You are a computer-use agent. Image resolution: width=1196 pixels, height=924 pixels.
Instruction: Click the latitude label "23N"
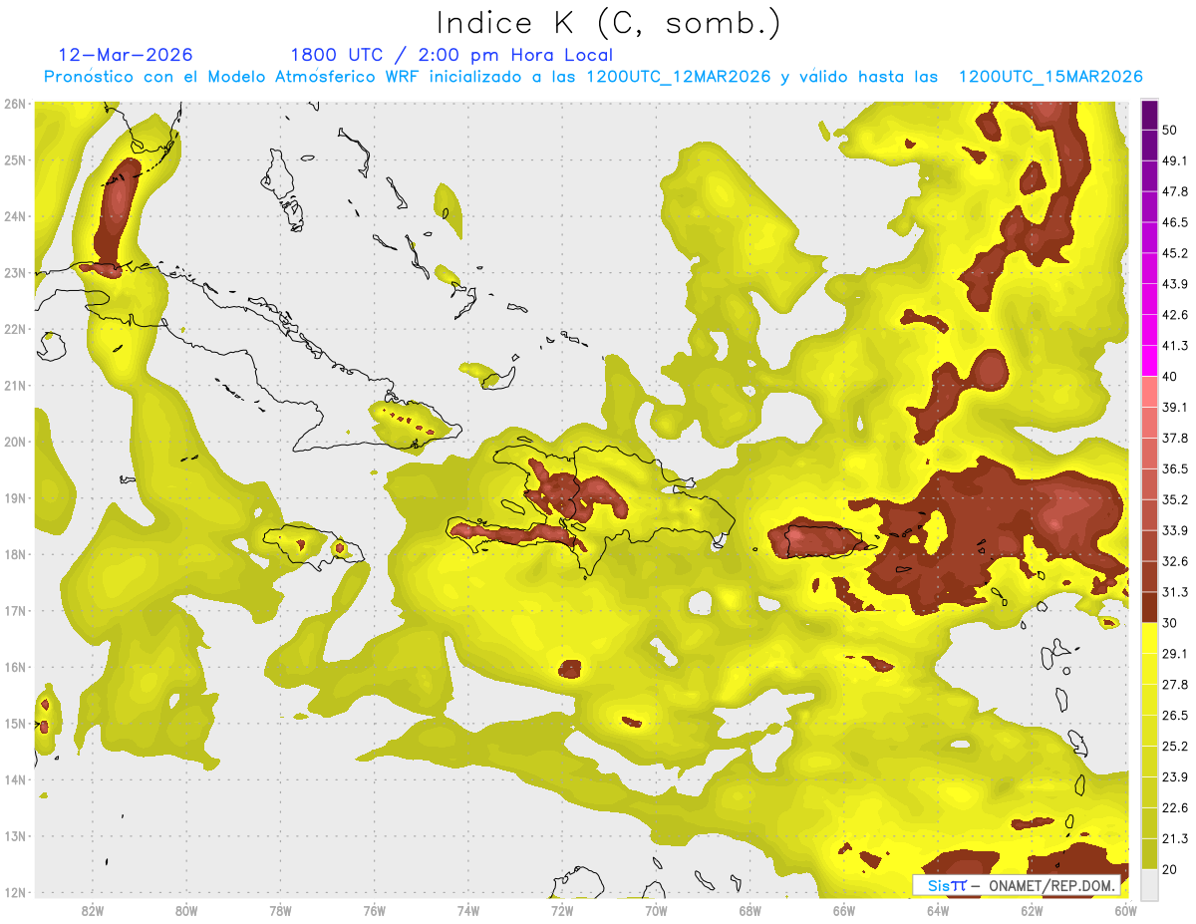[x=15, y=273]
